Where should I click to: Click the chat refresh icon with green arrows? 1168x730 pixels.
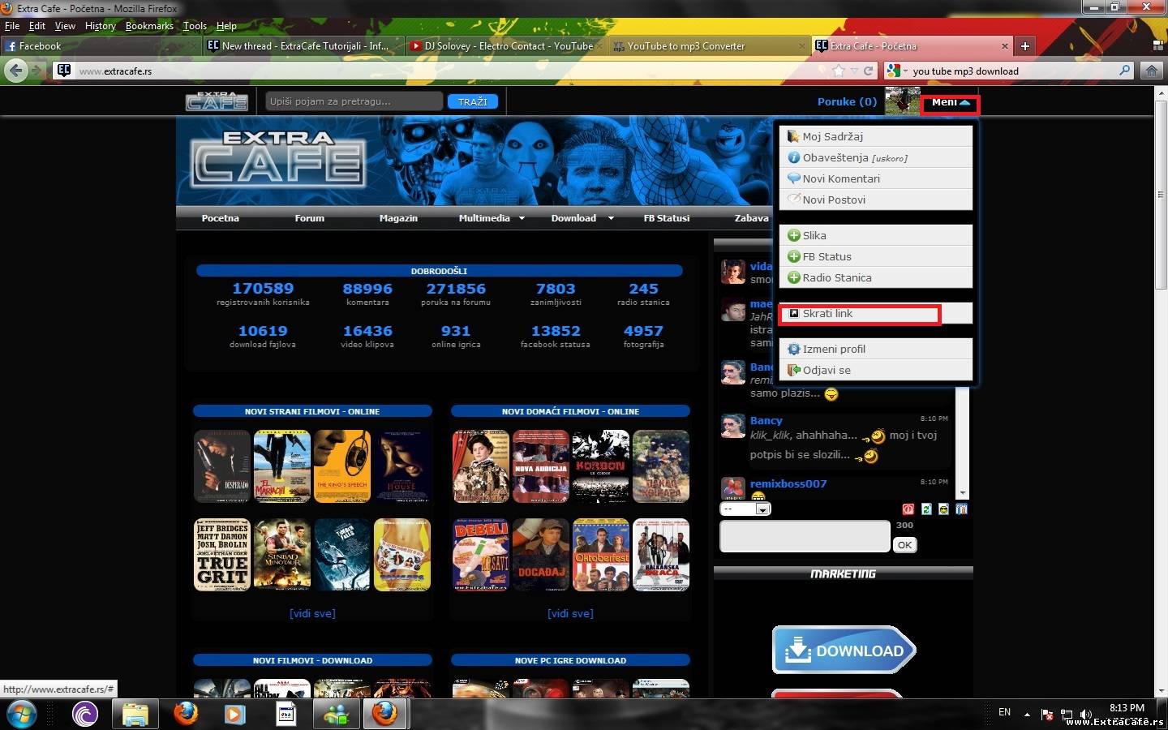click(x=926, y=509)
